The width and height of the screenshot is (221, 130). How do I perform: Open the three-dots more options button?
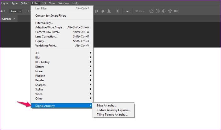pos(127,11)
